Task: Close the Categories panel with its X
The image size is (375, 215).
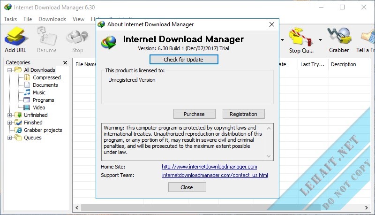Action: (x=65, y=62)
